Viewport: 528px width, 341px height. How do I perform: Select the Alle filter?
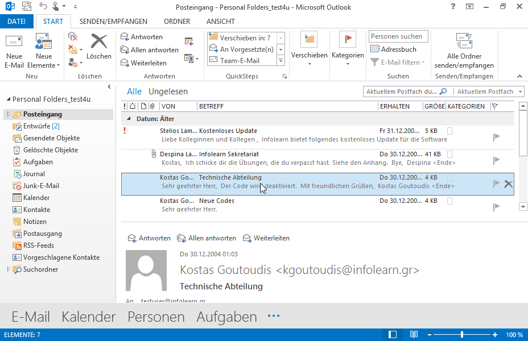click(134, 92)
